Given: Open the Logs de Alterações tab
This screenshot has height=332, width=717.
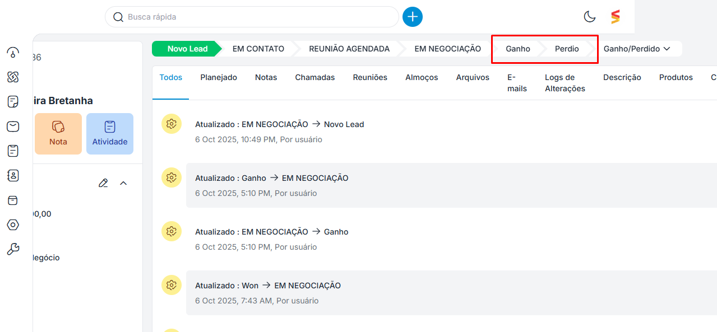Looking at the screenshot, I should tap(565, 83).
